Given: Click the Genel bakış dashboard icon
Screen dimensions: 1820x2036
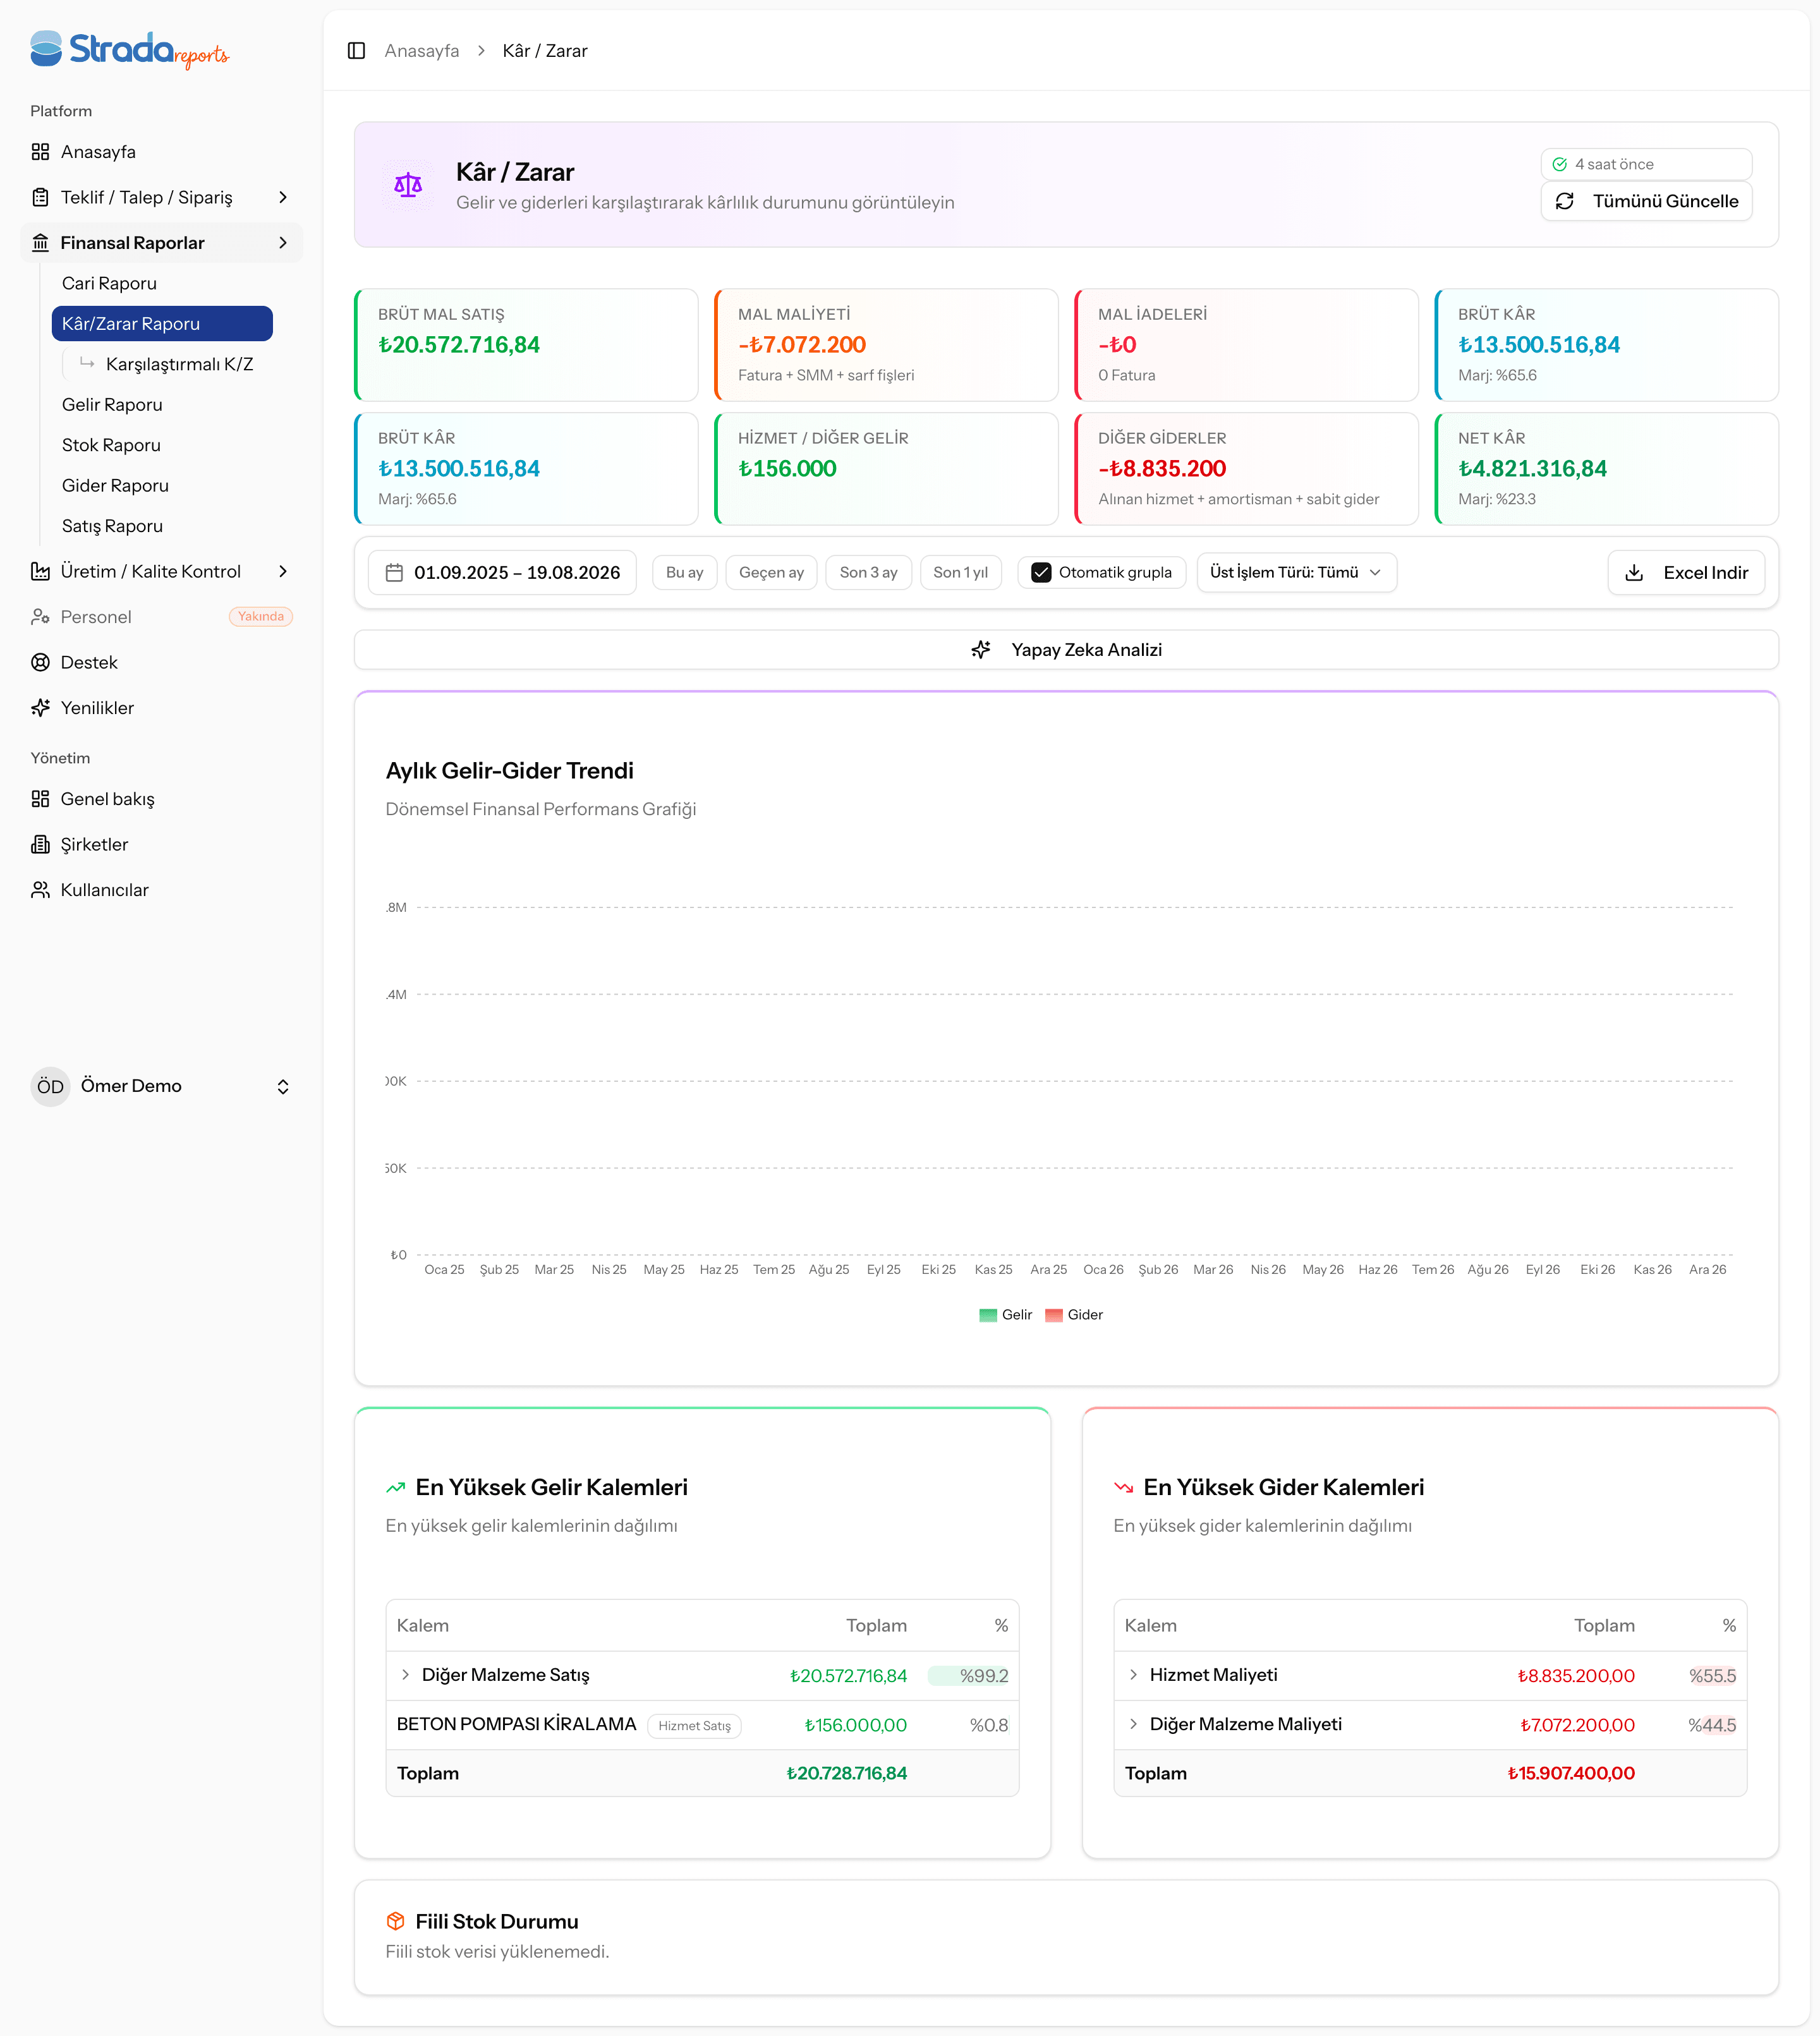Looking at the screenshot, I should 40,799.
